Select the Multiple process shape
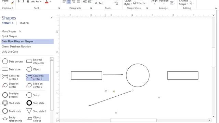 click(11, 95)
